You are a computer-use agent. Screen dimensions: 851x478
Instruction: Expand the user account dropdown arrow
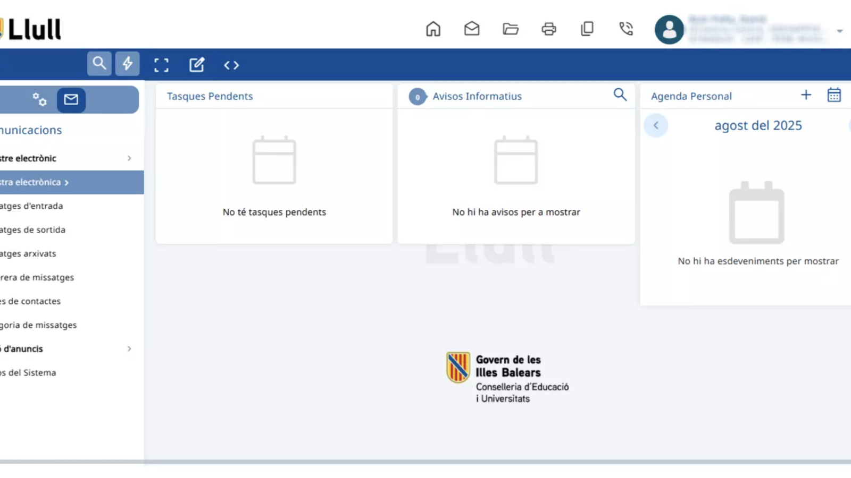click(840, 31)
